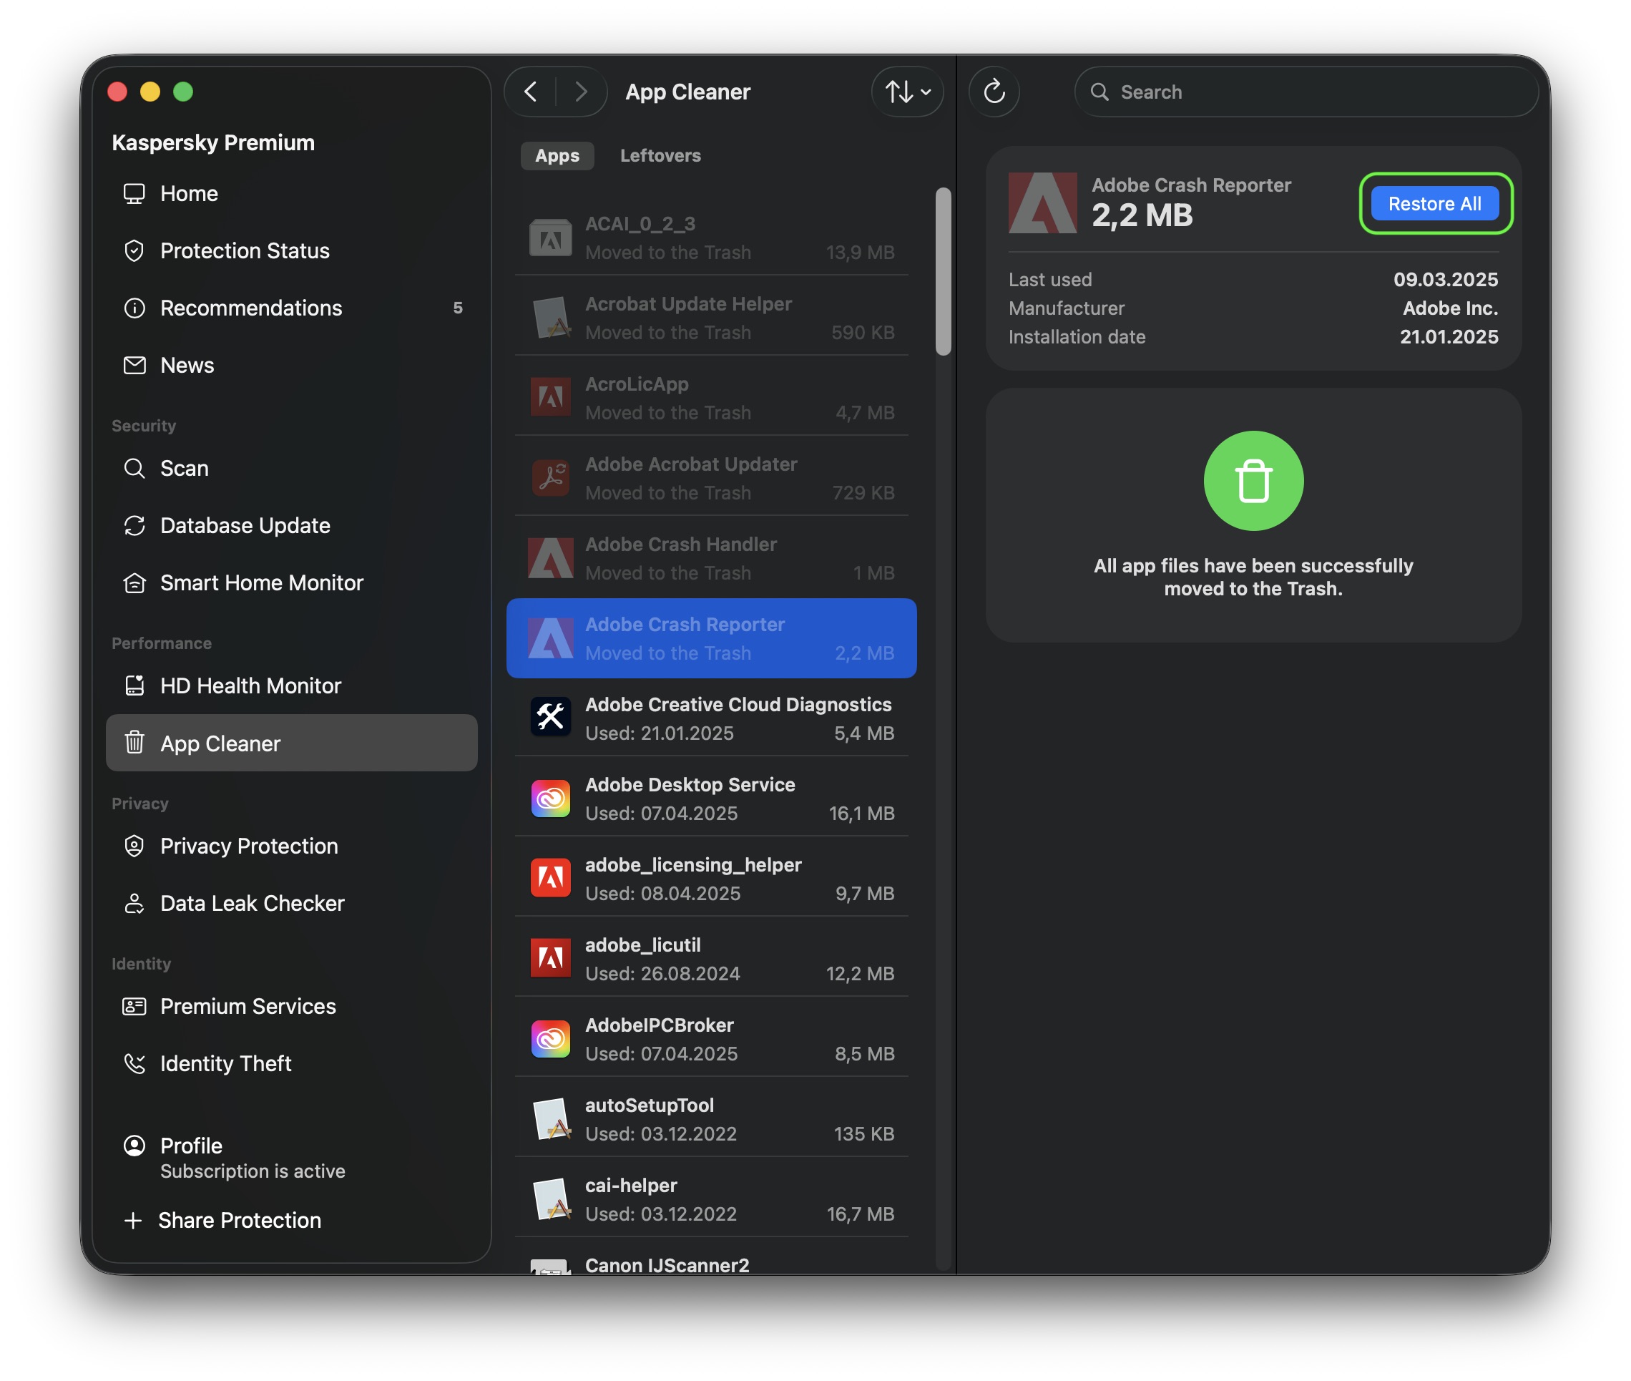This screenshot has width=1631, height=1381.
Task: Go forward with the right chevron
Action: point(581,92)
